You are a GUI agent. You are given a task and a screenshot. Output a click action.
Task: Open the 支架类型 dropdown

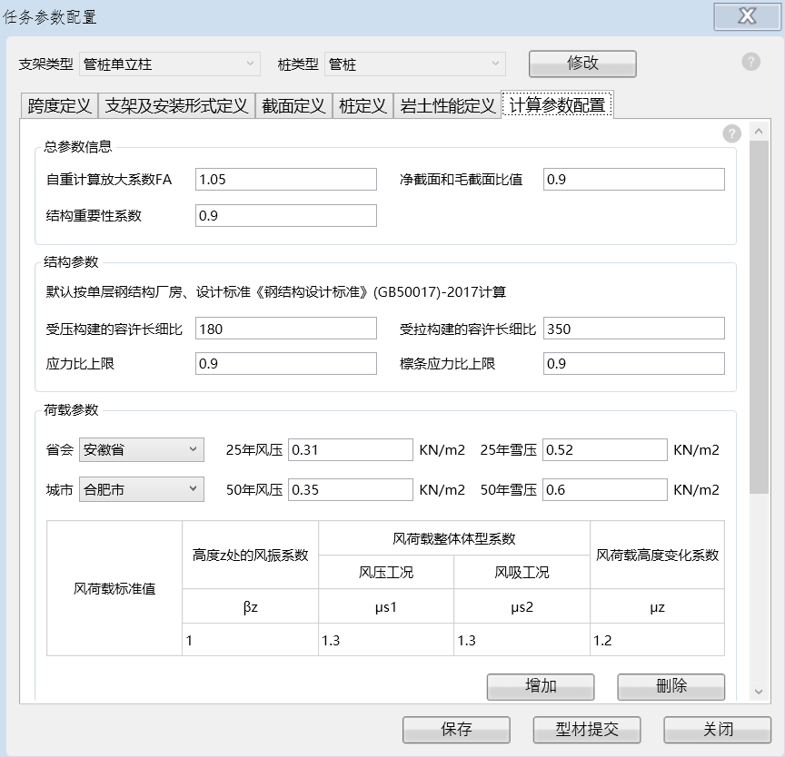click(x=171, y=64)
